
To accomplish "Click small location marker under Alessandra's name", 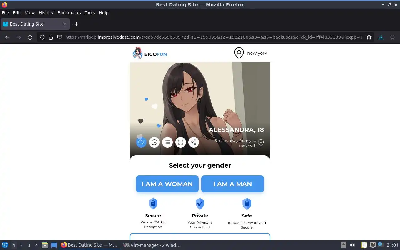I will click(x=261, y=143).
